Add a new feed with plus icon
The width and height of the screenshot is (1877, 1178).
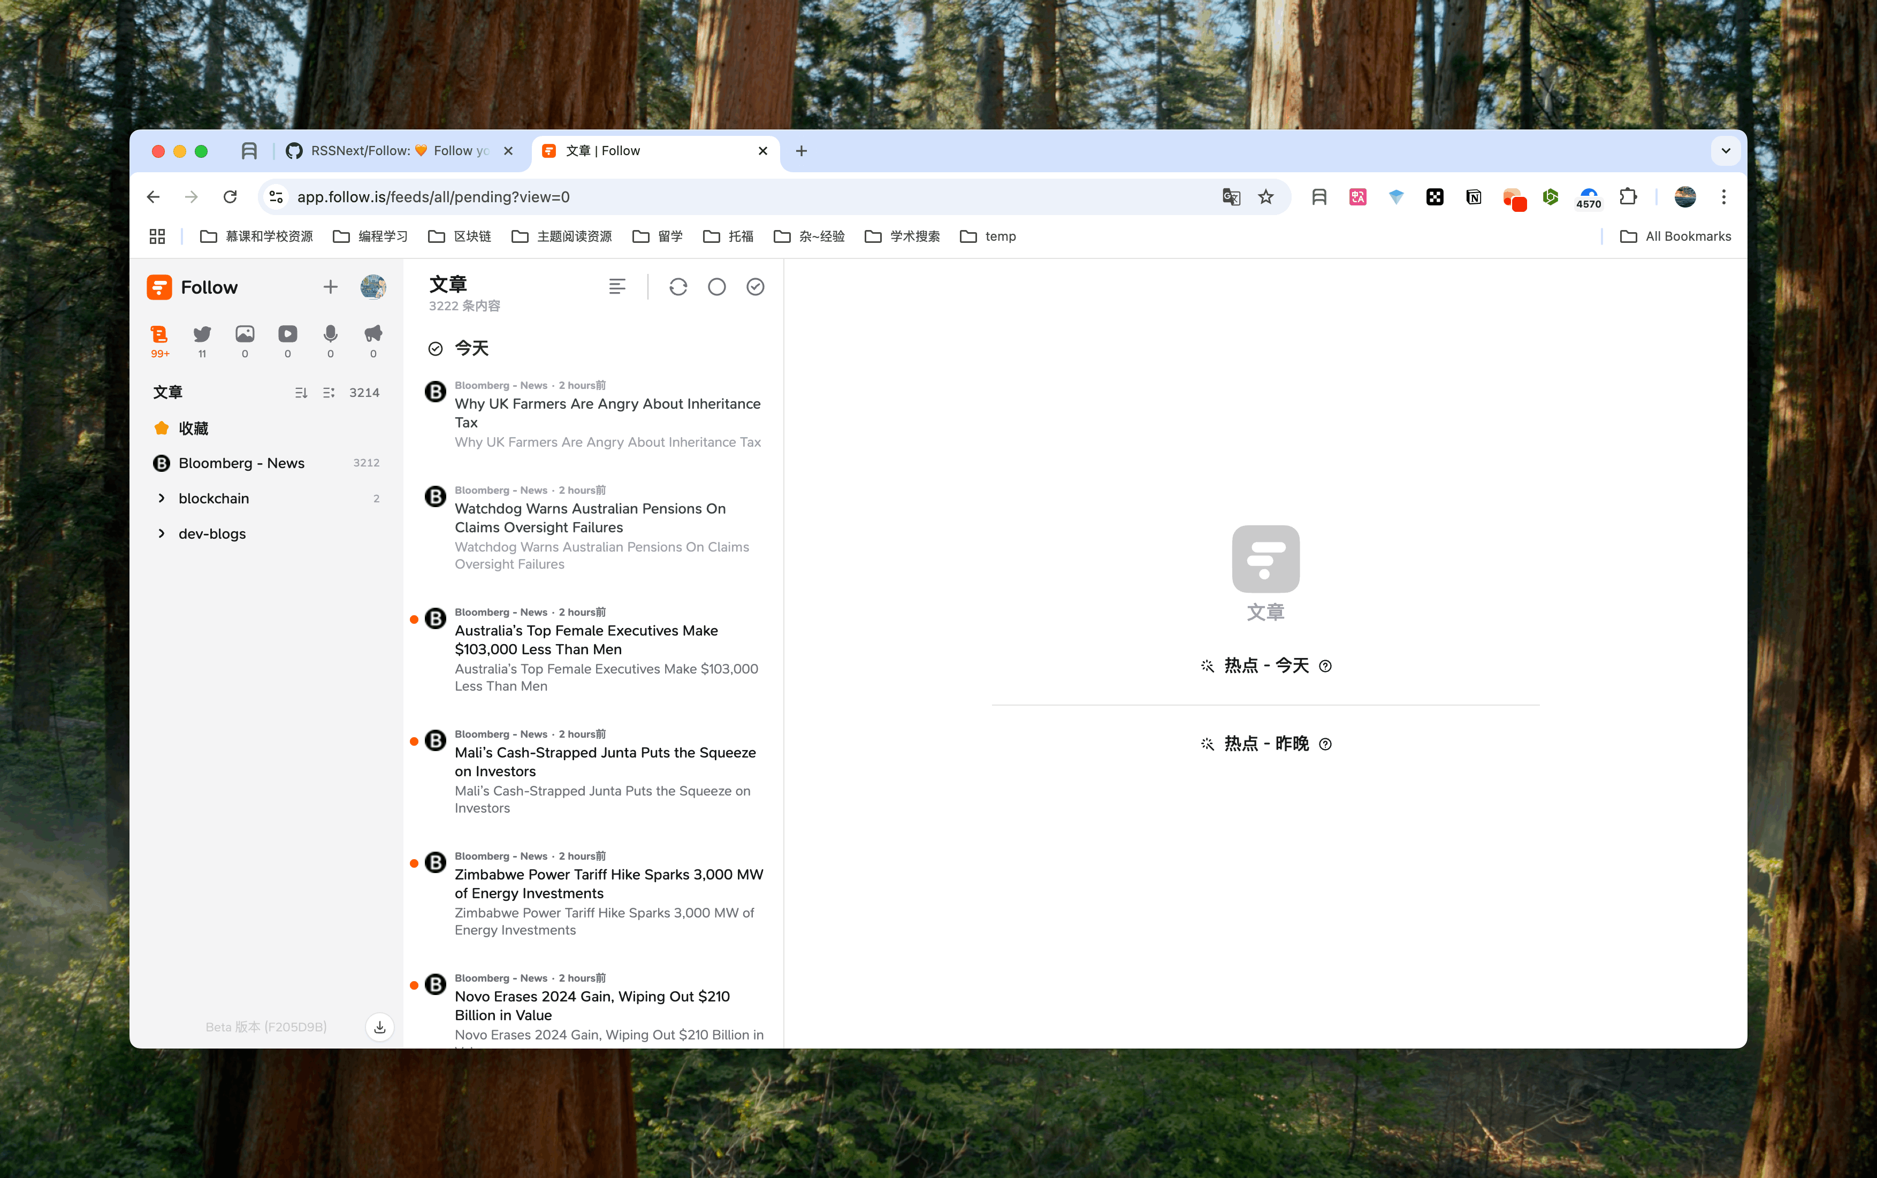point(330,287)
